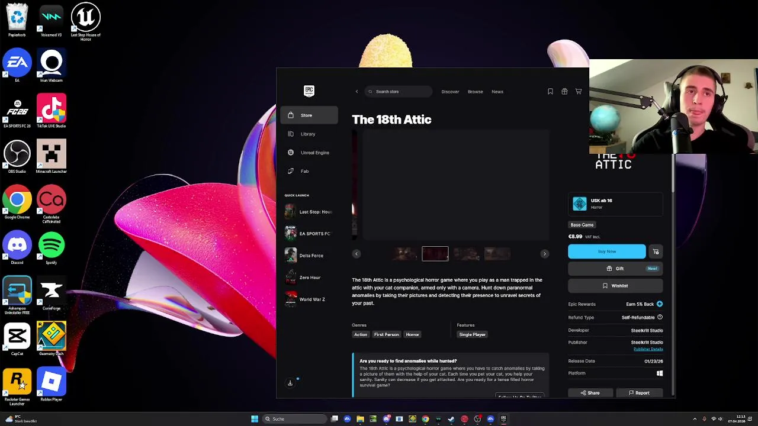Screen dimensions: 758x426
Task: Open Fab in the sidebar
Action: 309,171
